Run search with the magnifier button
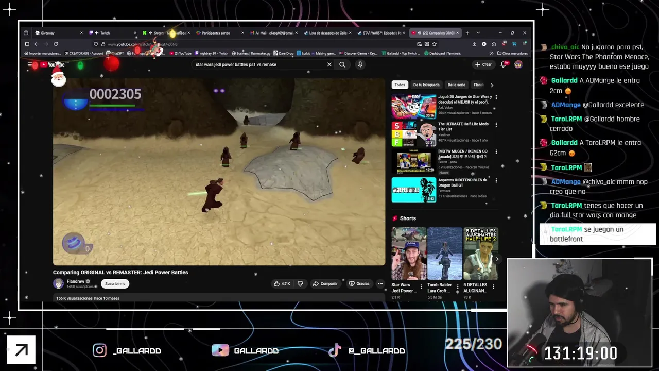Viewport: 659px width, 371px height. click(342, 64)
